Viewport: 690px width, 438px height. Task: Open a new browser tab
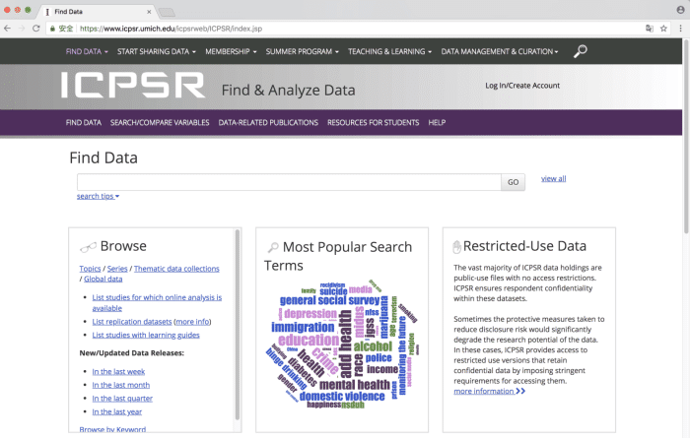pyautogui.click(x=167, y=12)
